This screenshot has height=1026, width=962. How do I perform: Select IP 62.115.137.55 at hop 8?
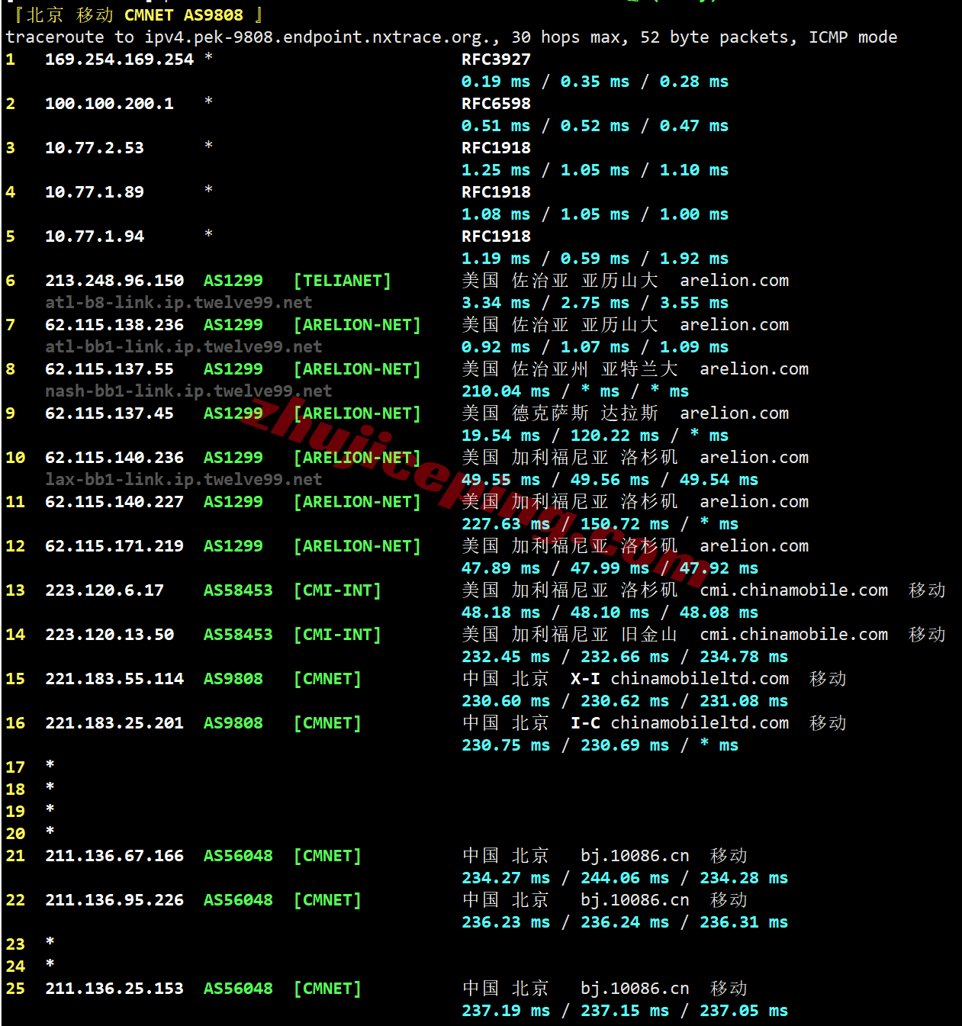[109, 369]
